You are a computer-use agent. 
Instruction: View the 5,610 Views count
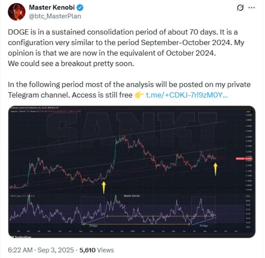coord(97,250)
